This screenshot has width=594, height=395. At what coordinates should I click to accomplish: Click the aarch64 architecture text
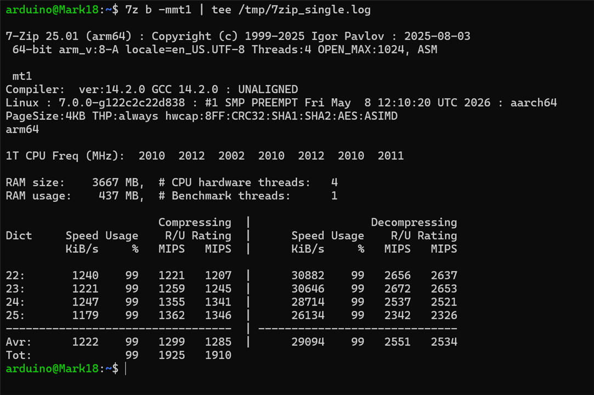coord(534,103)
